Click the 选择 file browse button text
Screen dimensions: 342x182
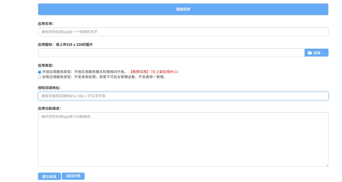319,53
